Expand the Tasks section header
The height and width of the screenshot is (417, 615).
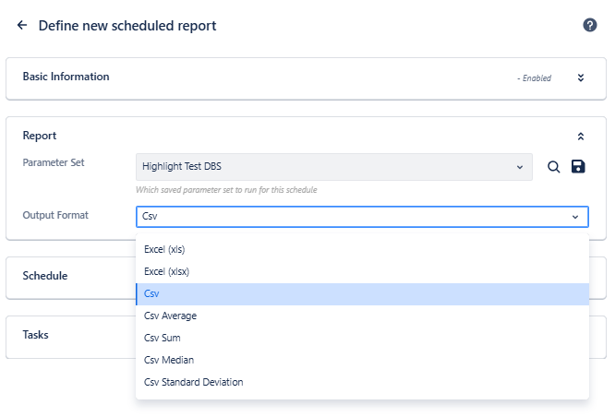36,335
